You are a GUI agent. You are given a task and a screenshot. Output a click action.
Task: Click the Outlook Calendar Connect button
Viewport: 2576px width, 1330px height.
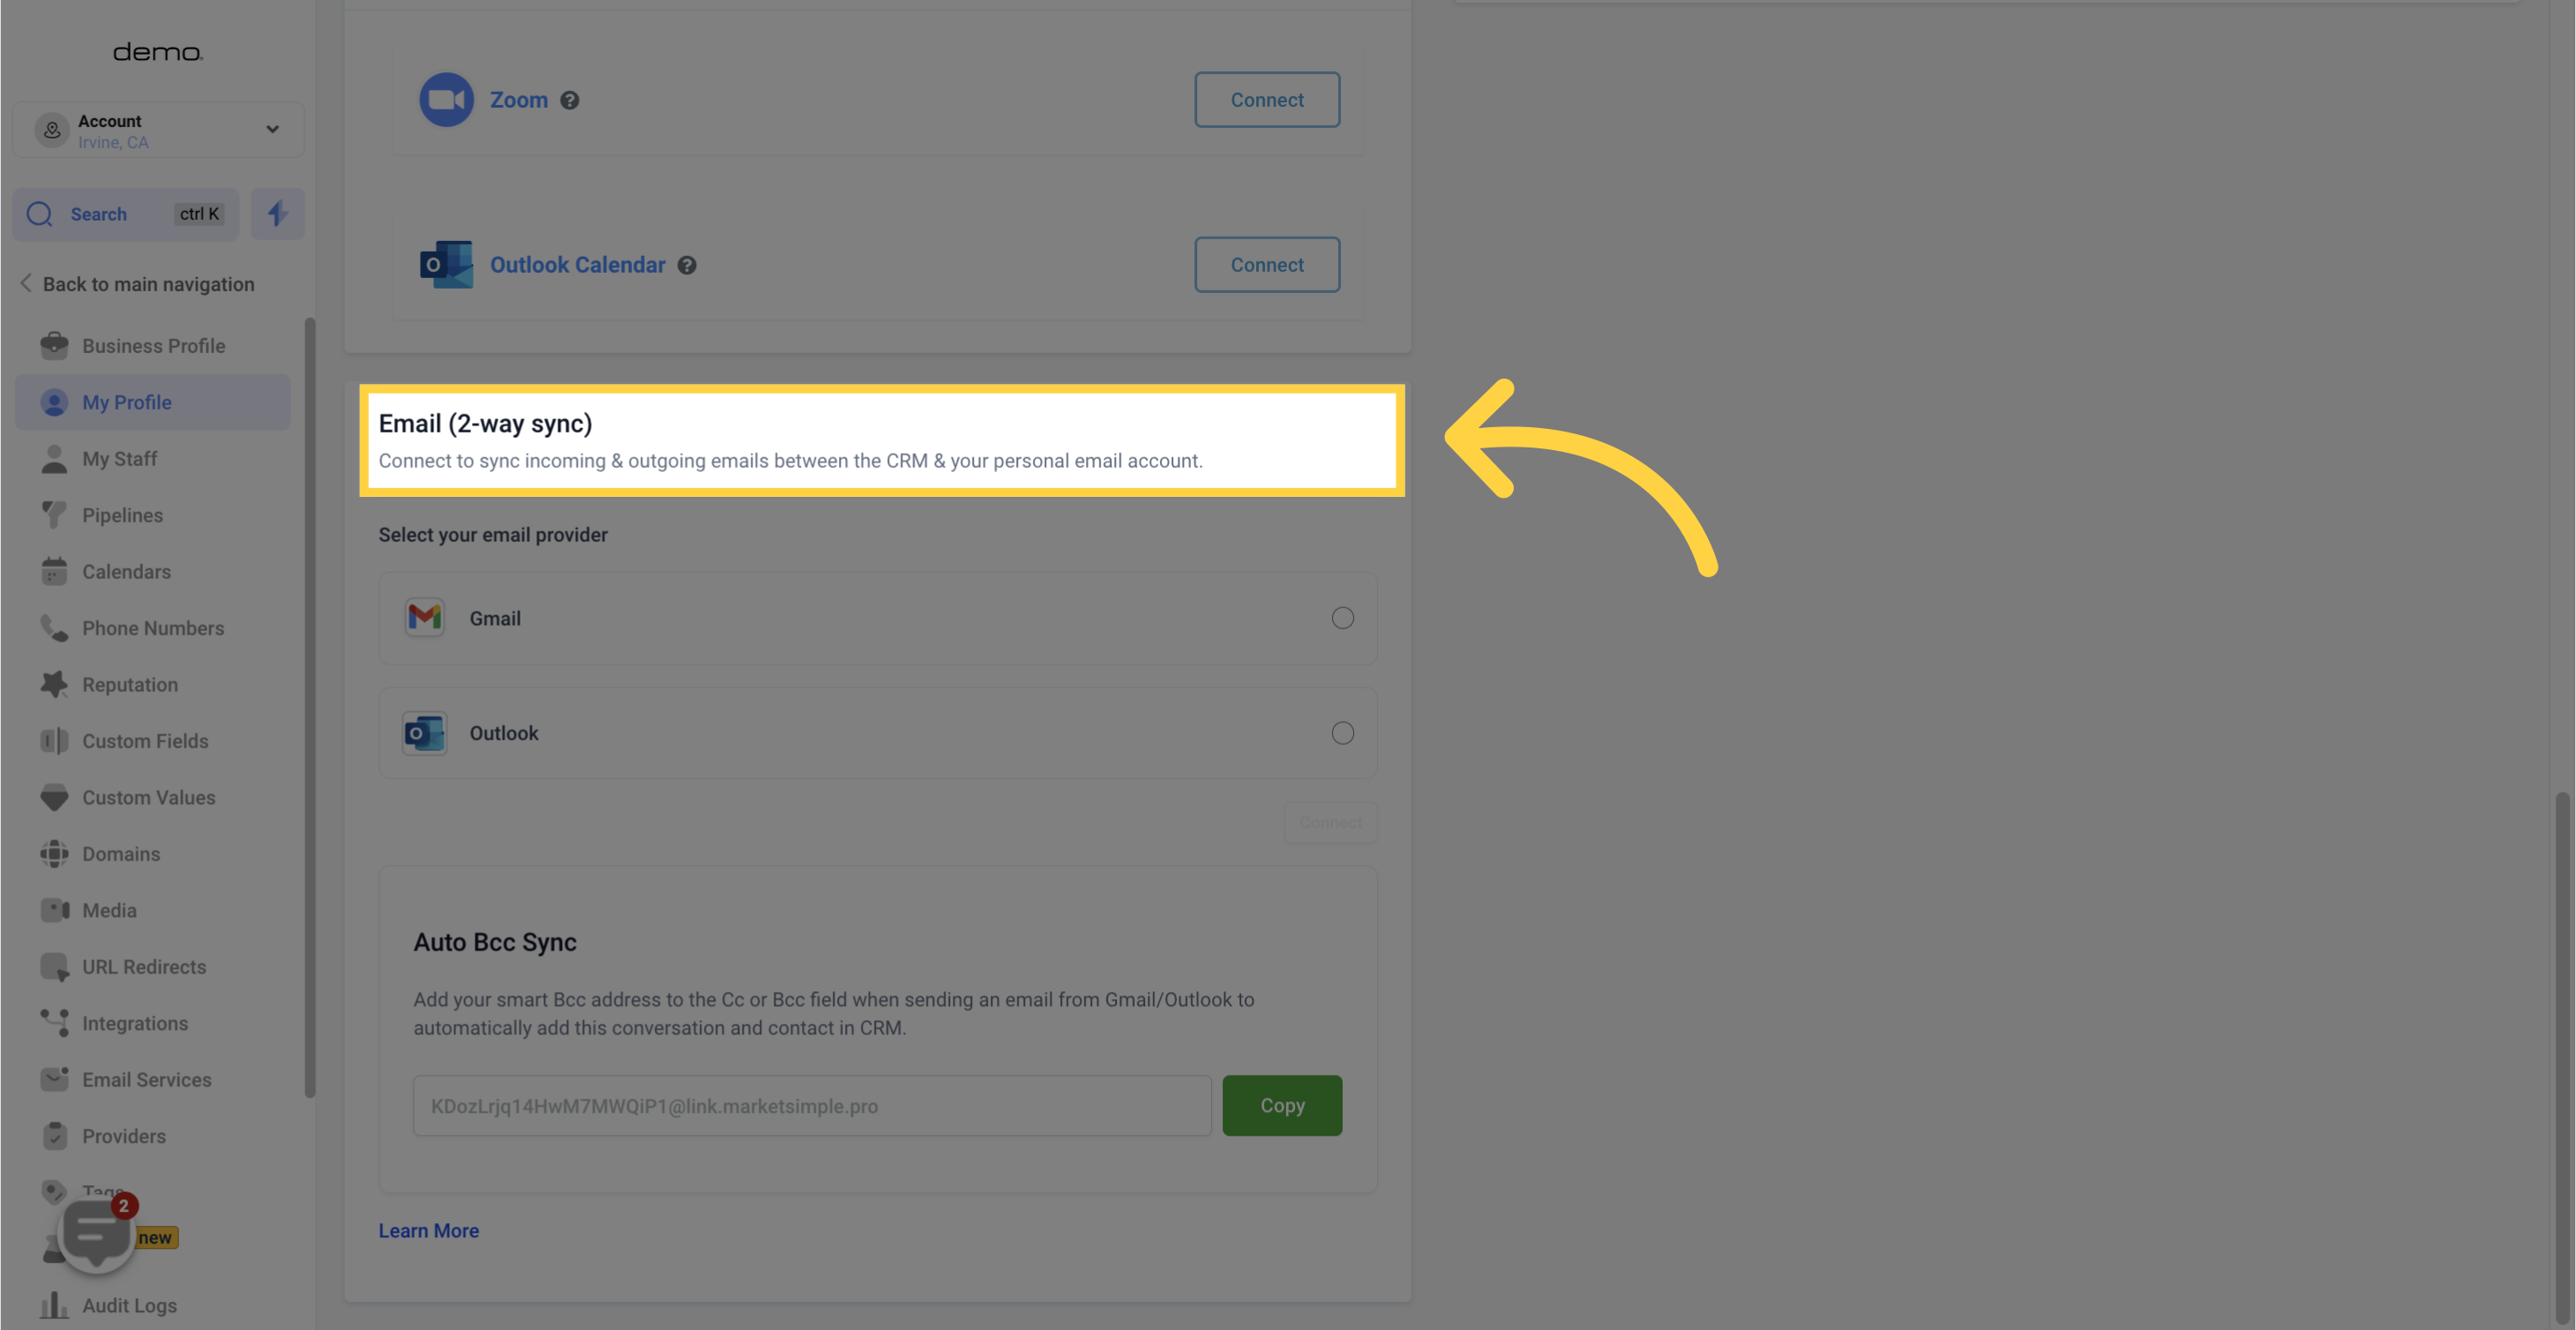pos(1266,263)
